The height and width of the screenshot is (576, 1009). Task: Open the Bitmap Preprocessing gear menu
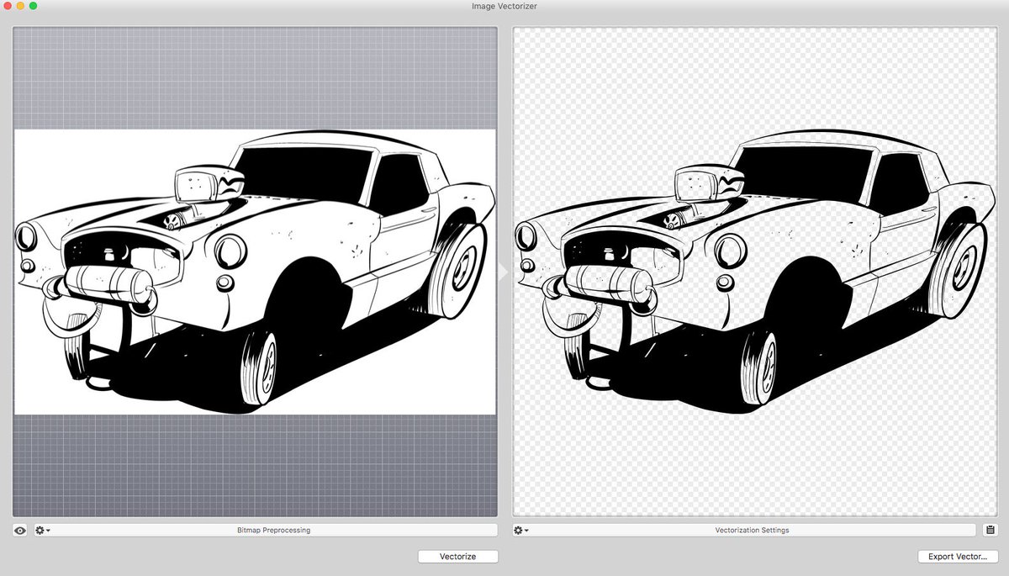(x=38, y=530)
